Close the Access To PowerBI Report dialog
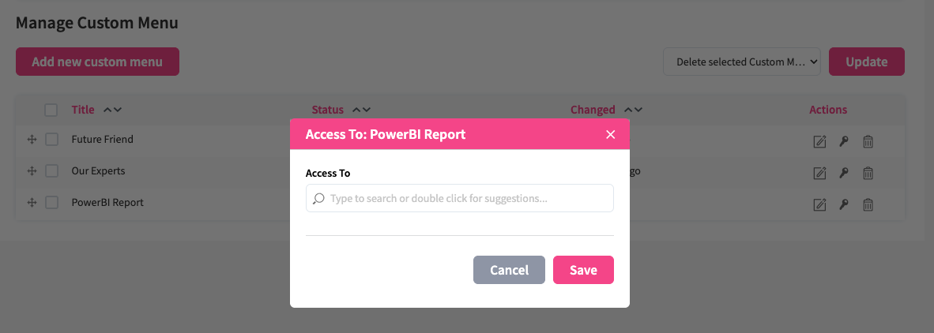The image size is (934, 333). pyautogui.click(x=610, y=134)
